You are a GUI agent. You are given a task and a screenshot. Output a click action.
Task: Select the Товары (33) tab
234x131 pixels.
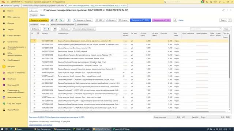pos(45,24)
